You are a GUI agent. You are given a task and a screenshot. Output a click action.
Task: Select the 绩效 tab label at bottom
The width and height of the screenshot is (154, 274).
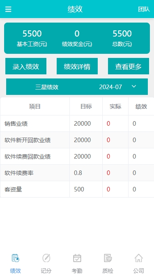[x=16, y=271]
